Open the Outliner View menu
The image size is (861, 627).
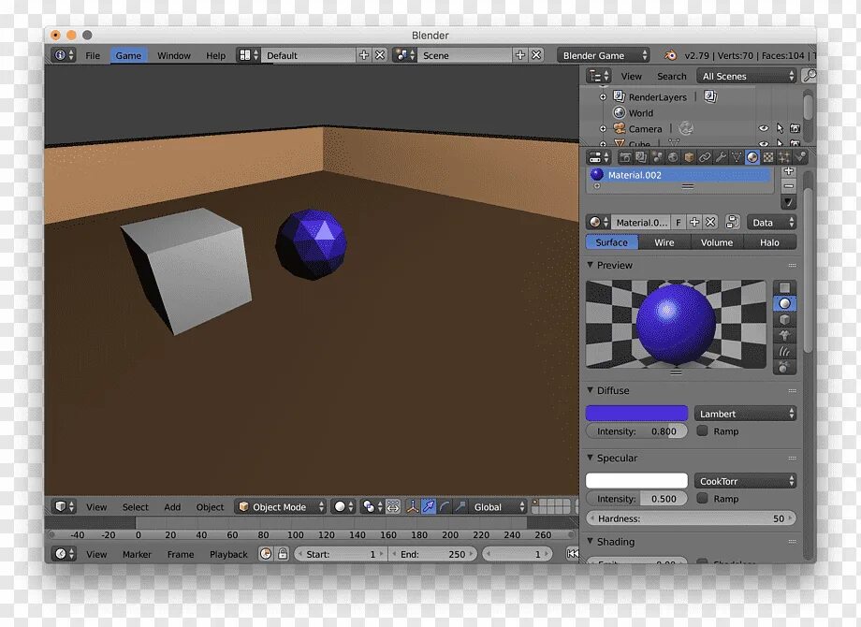(x=631, y=77)
